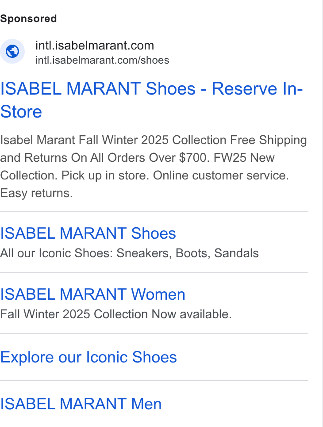Select the 'Free Shipping' phrase in the description

click(x=269, y=140)
